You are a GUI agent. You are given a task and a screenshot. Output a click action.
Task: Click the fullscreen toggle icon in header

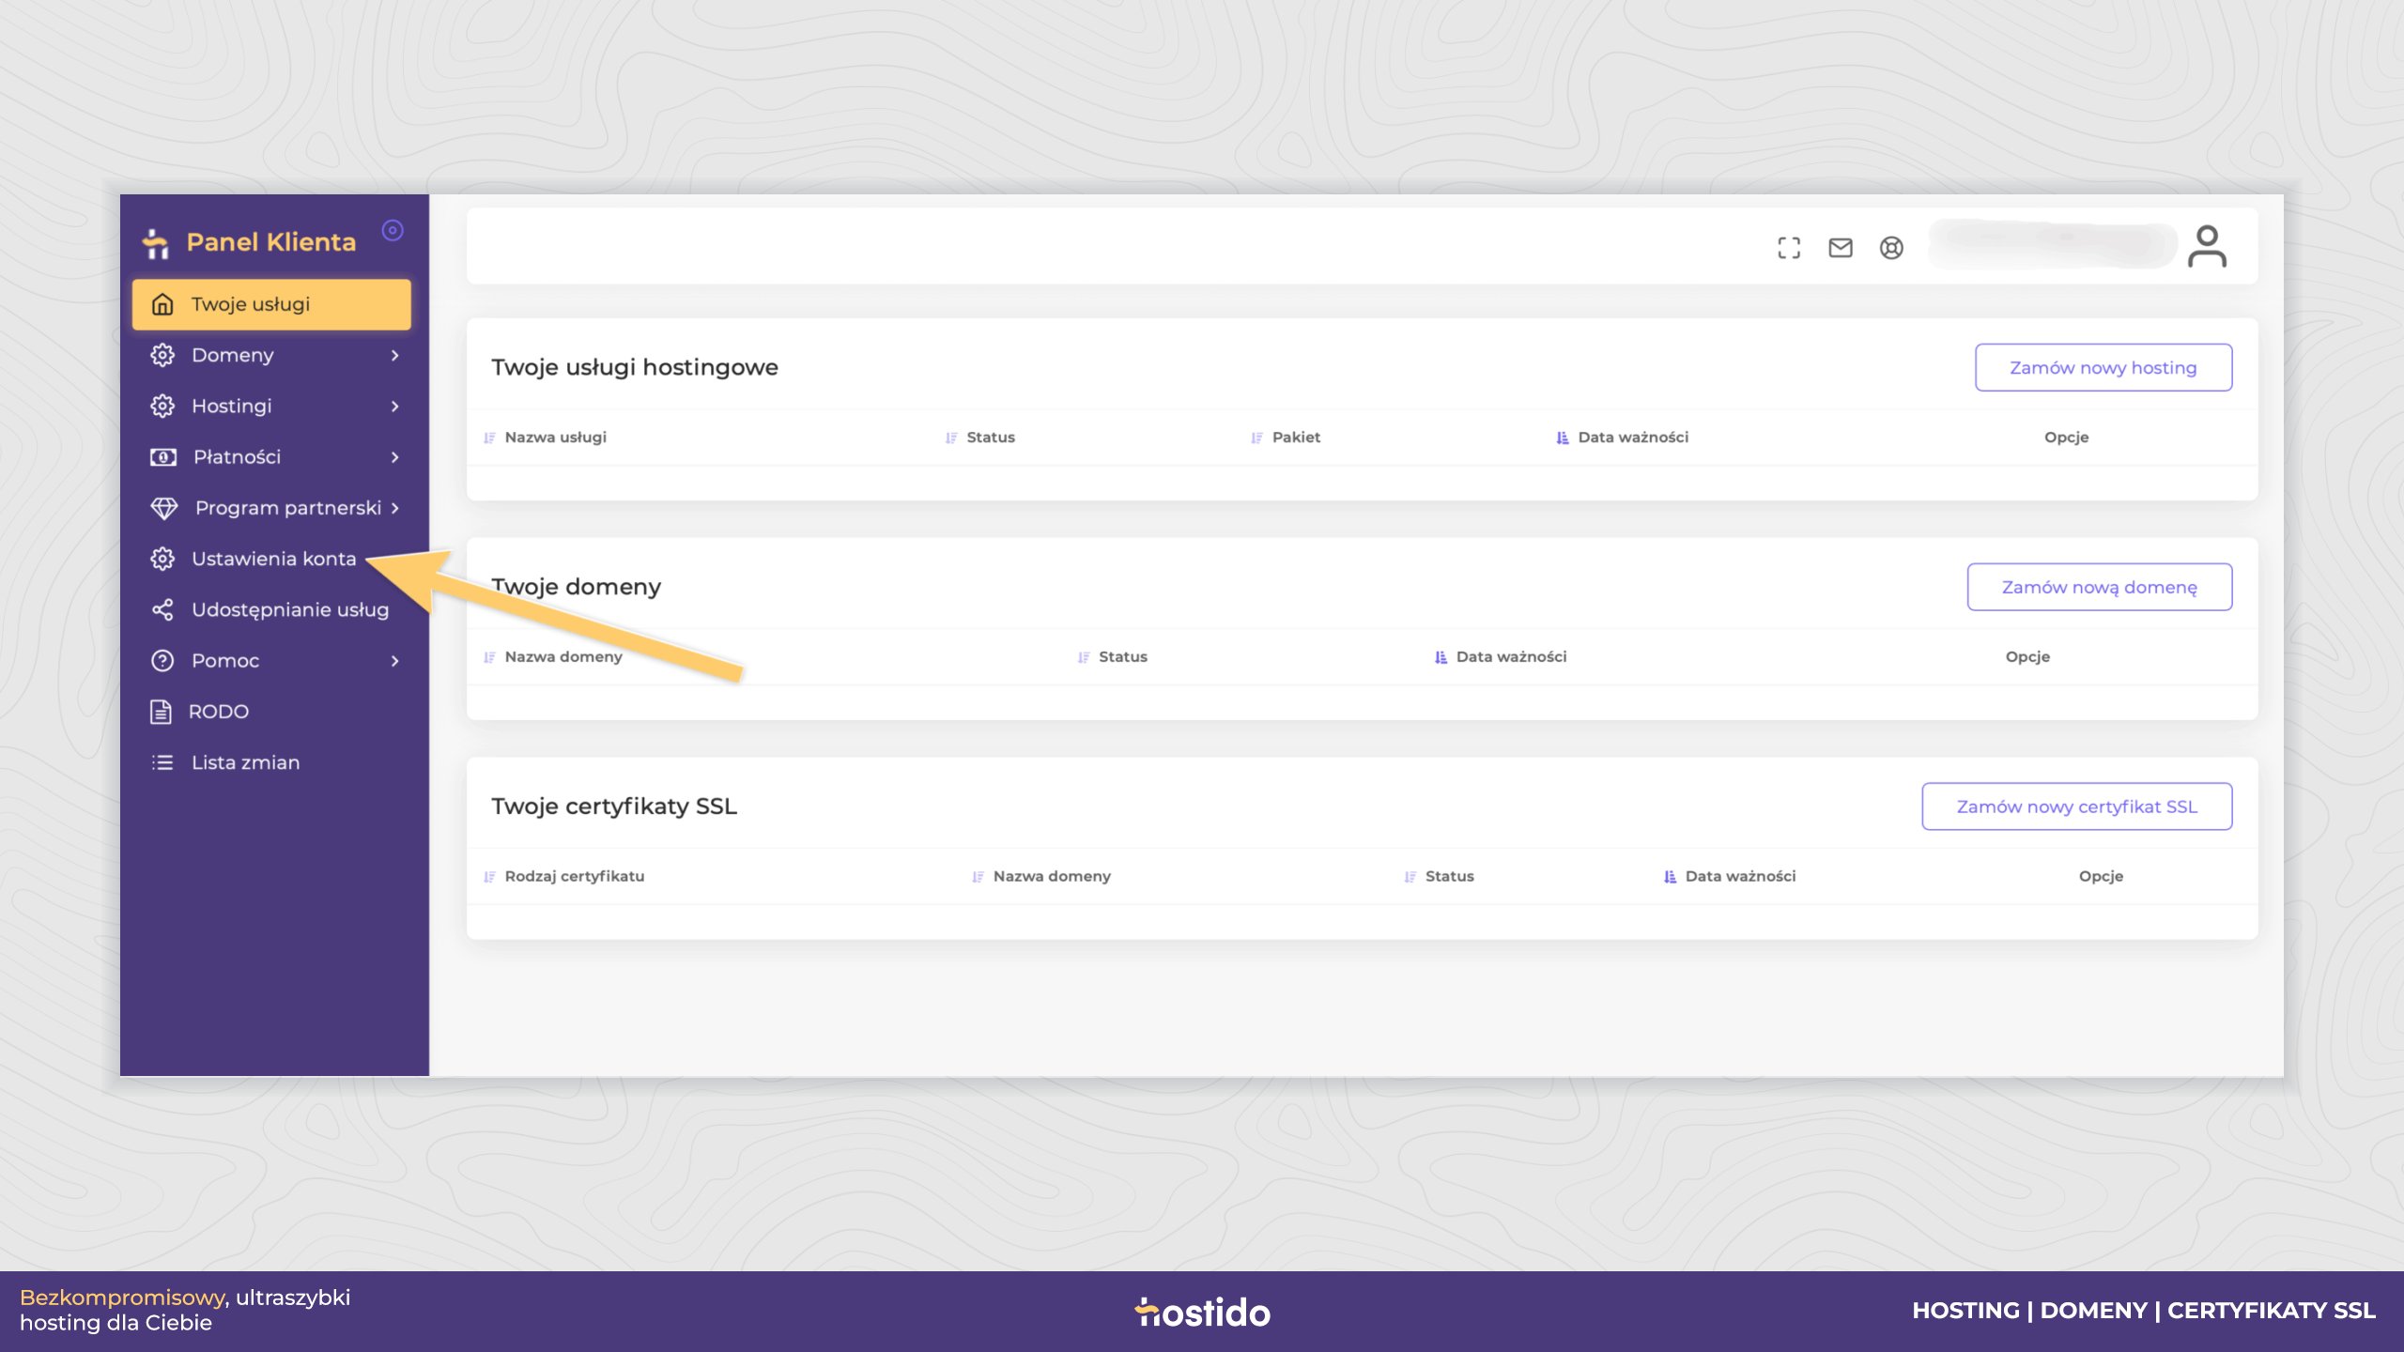(1789, 248)
